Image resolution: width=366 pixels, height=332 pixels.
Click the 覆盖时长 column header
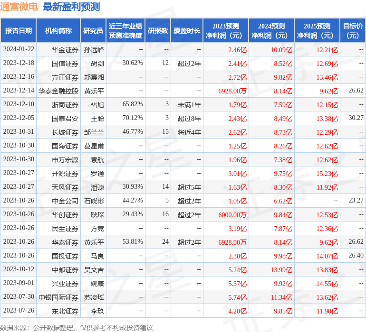pos(187,30)
